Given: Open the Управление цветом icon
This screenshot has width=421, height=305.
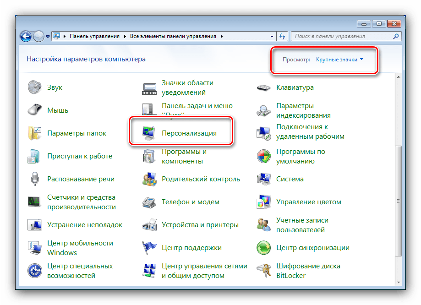Looking at the screenshot, I should pos(264,202).
